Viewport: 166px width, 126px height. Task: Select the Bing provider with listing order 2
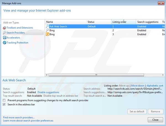(105, 30)
